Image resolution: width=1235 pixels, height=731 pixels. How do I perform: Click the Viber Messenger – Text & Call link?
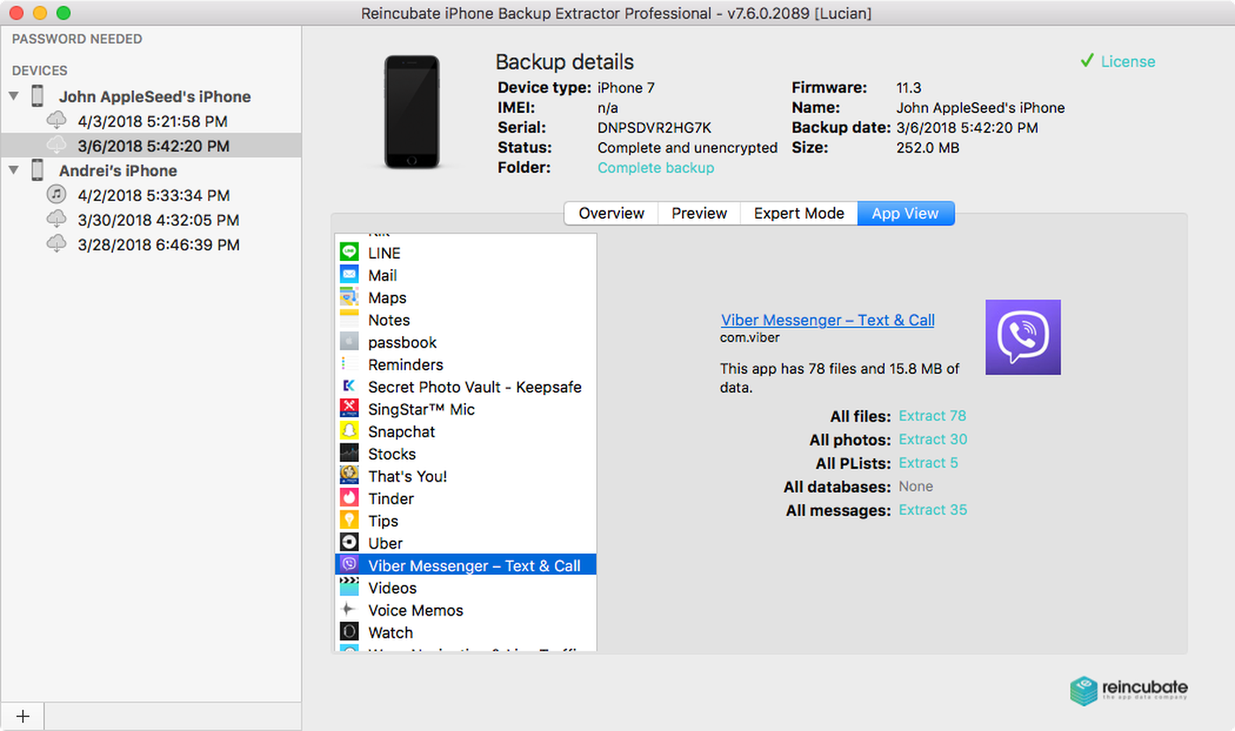click(827, 320)
